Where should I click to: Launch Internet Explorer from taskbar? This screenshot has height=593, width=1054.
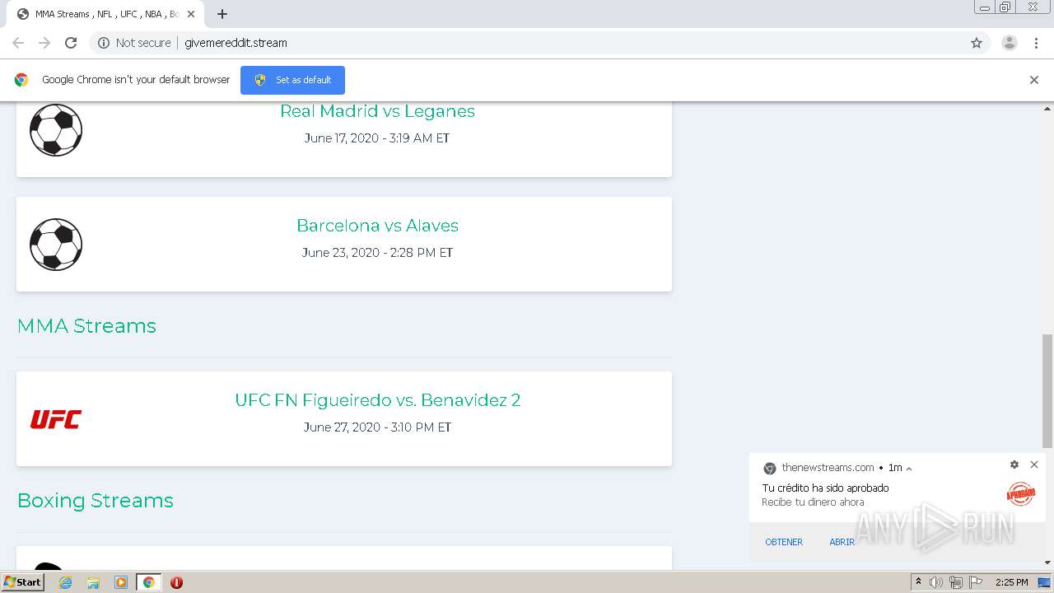point(66,582)
